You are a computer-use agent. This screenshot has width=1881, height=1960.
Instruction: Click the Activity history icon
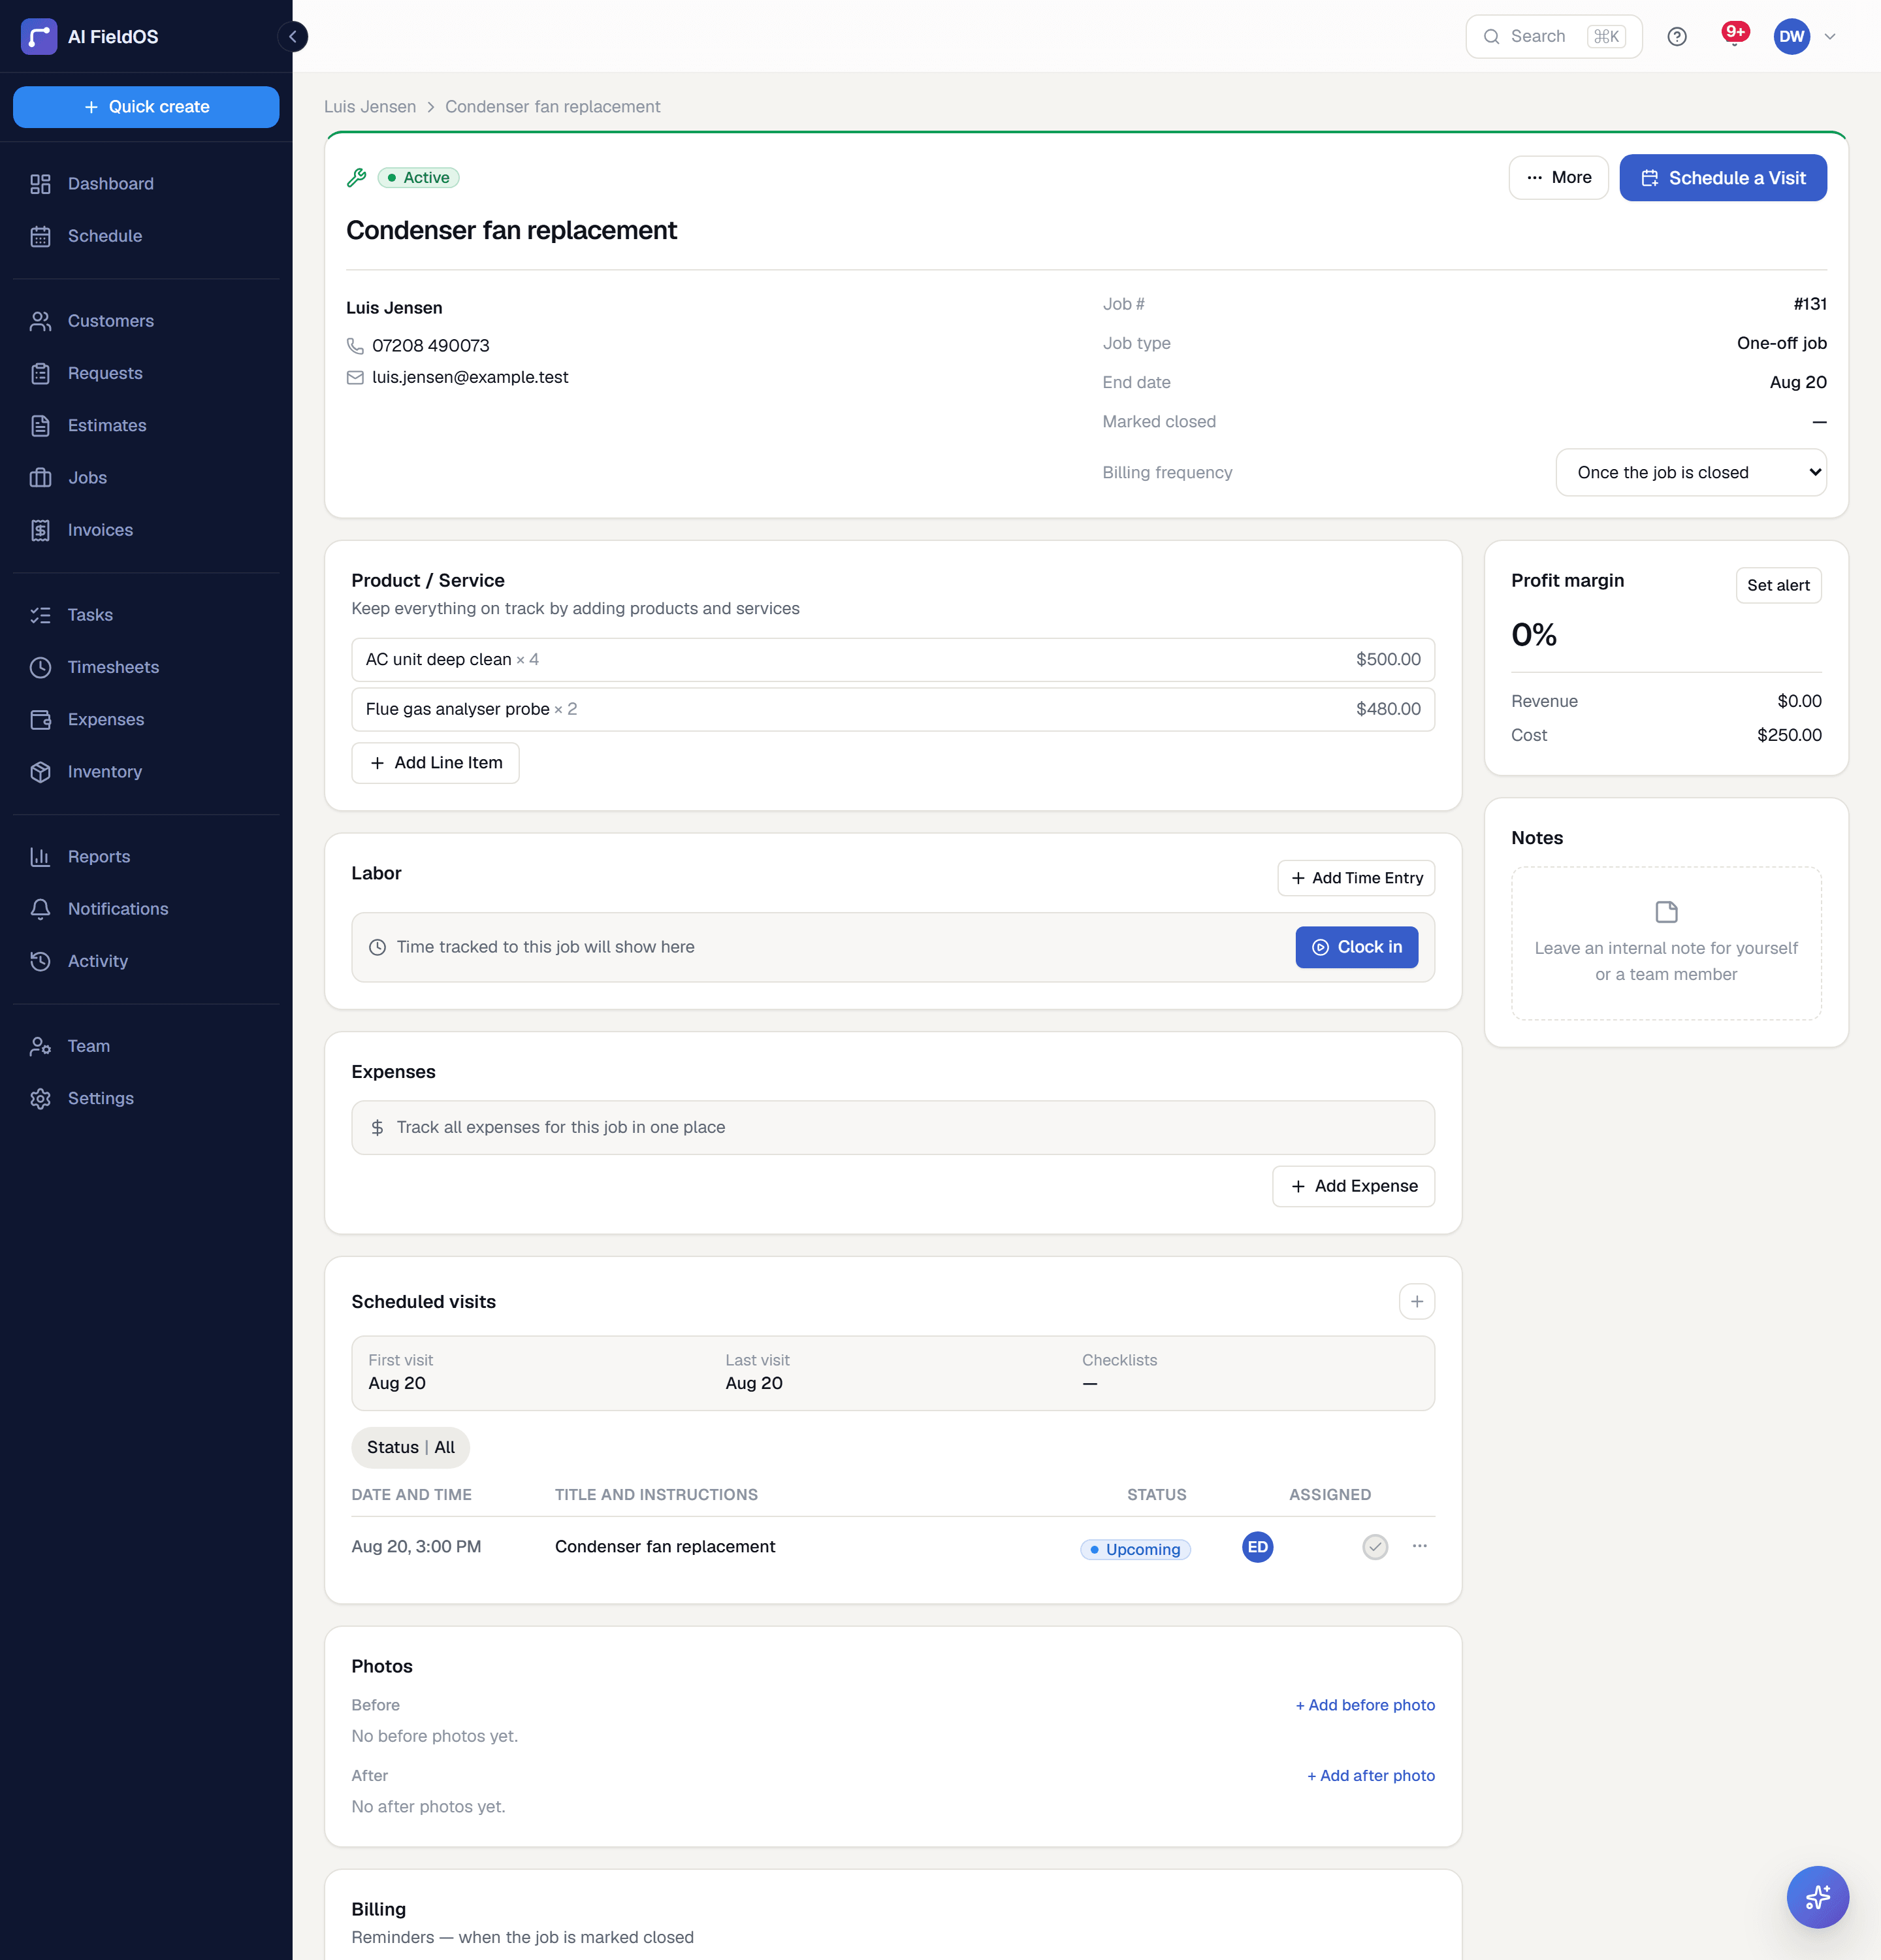[x=40, y=961]
